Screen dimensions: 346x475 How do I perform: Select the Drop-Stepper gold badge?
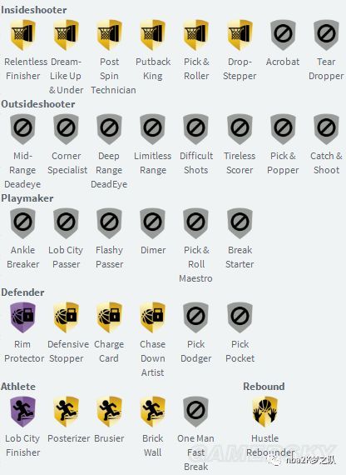240,35
